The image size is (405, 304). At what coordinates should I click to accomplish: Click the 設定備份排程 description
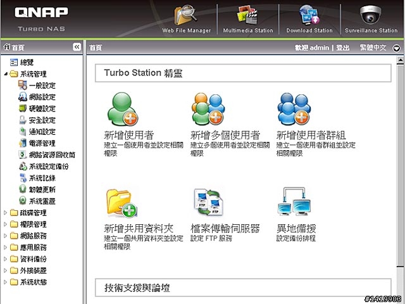click(x=296, y=238)
